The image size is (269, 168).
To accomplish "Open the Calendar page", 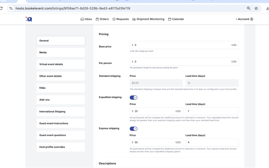I will 176,19.
